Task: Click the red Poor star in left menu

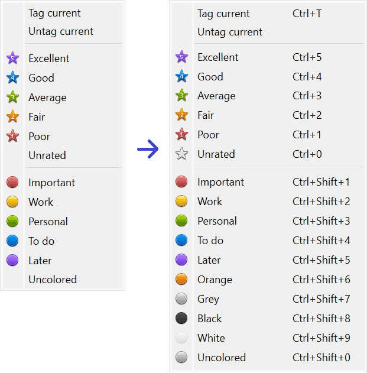Action: click(x=12, y=137)
